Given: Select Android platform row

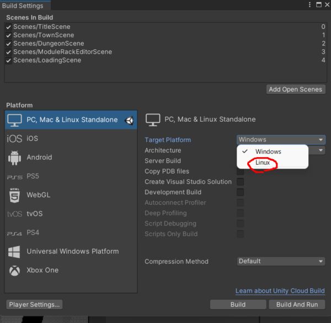Looking at the screenshot, I should tap(71, 158).
